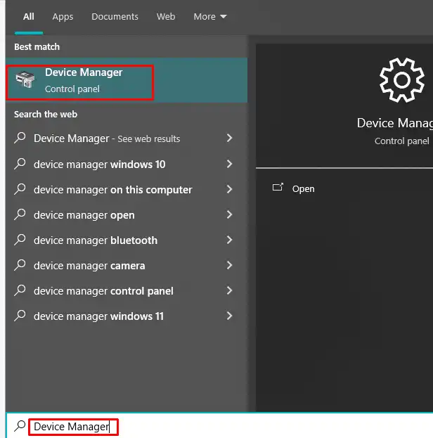Expand arrow for 'Device Manager - See web results'
The height and width of the screenshot is (438, 433).
[229, 139]
